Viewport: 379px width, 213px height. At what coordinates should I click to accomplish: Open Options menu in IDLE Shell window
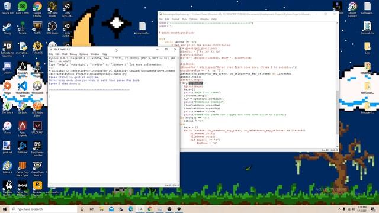(83, 54)
